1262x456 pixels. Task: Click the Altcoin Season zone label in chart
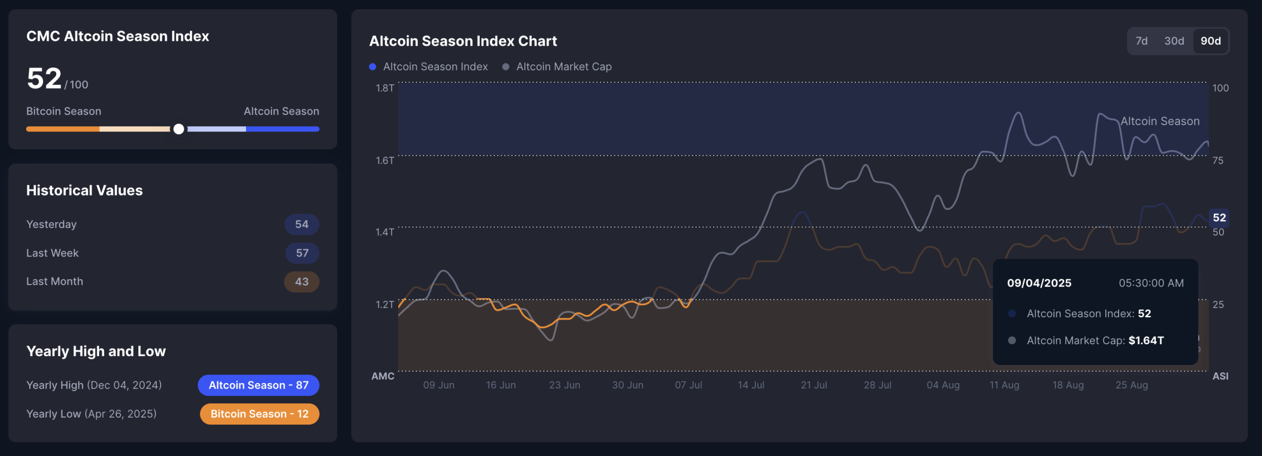(x=1160, y=121)
